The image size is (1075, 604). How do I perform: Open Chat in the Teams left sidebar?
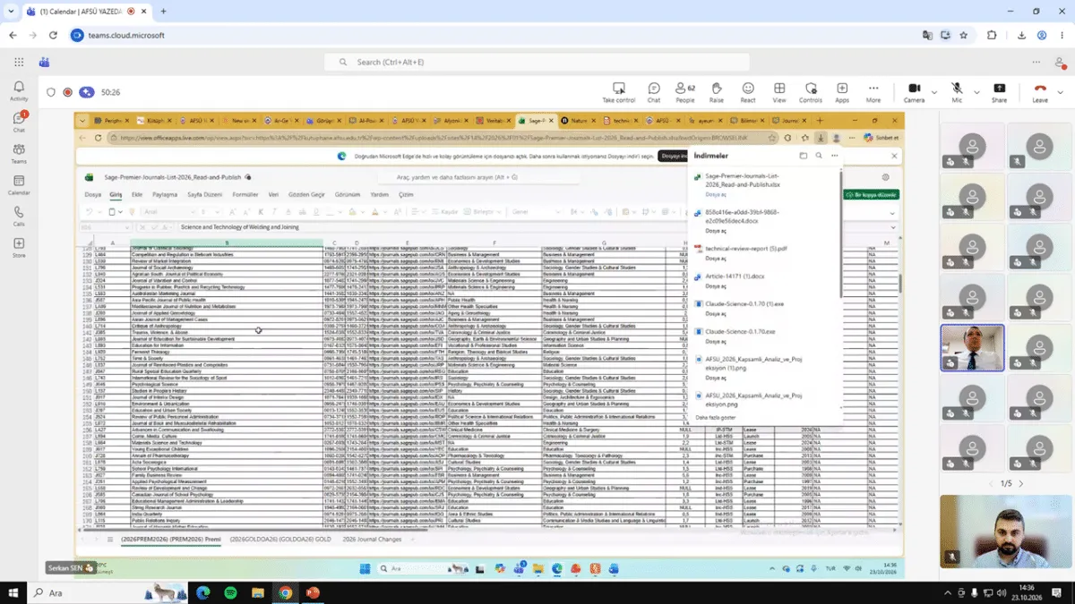(19, 122)
